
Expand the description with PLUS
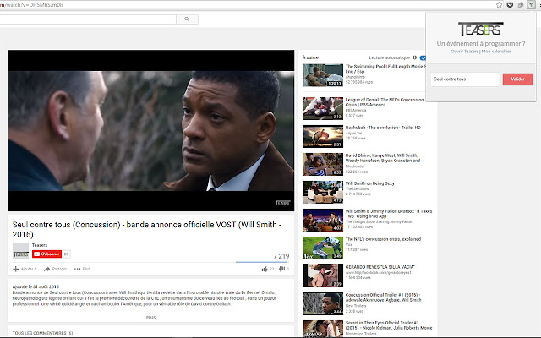point(150,317)
